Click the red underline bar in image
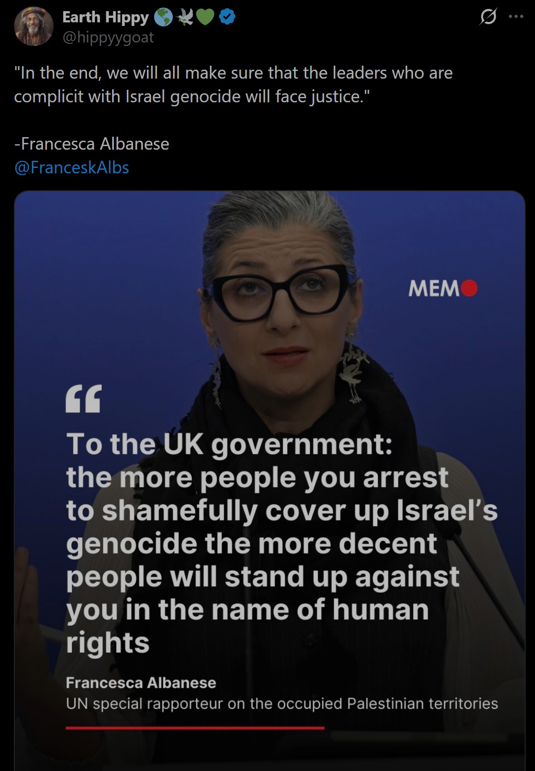The image size is (535, 771). point(195,728)
